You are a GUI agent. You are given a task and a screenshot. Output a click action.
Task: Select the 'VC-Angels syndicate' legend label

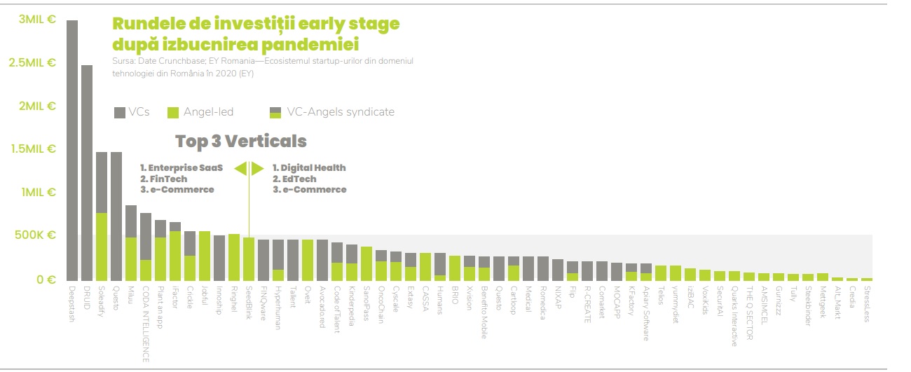click(340, 111)
